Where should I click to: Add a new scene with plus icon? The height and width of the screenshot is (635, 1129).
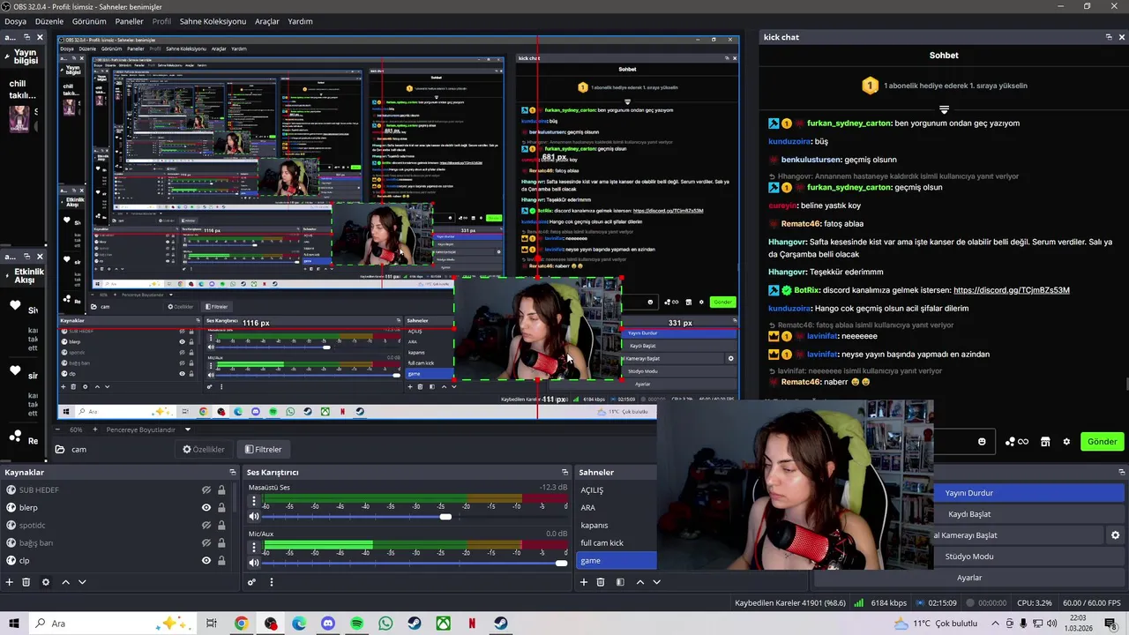[583, 582]
